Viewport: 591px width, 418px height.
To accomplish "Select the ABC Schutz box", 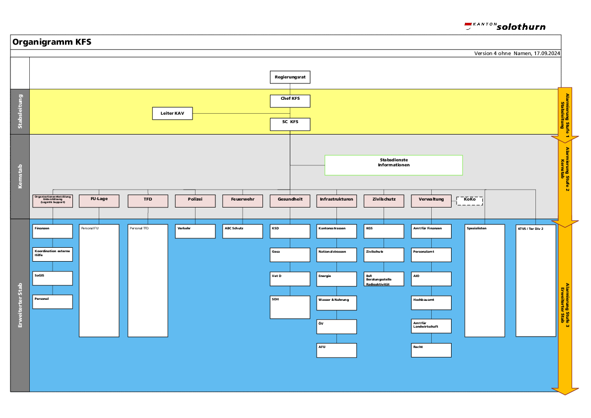I will [x=243, y=231].
